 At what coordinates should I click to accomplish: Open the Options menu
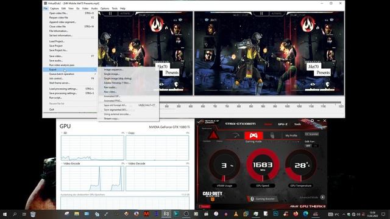(x=105, y=9)
